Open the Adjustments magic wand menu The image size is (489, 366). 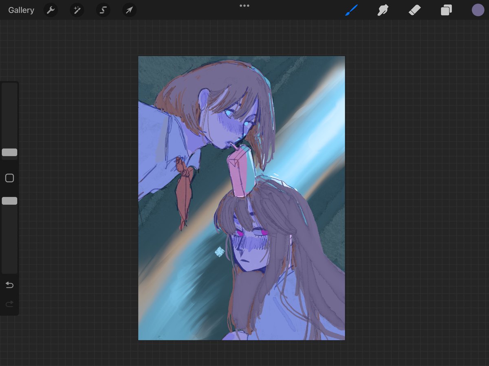tap(77, 10)
